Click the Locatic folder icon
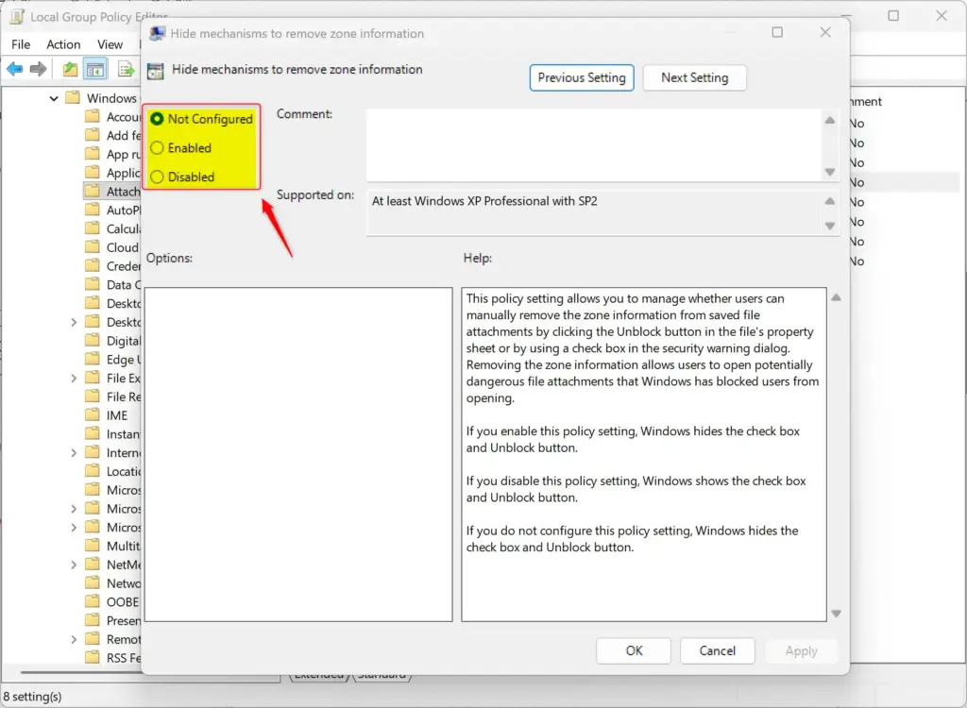 click(x=92, y=470)
